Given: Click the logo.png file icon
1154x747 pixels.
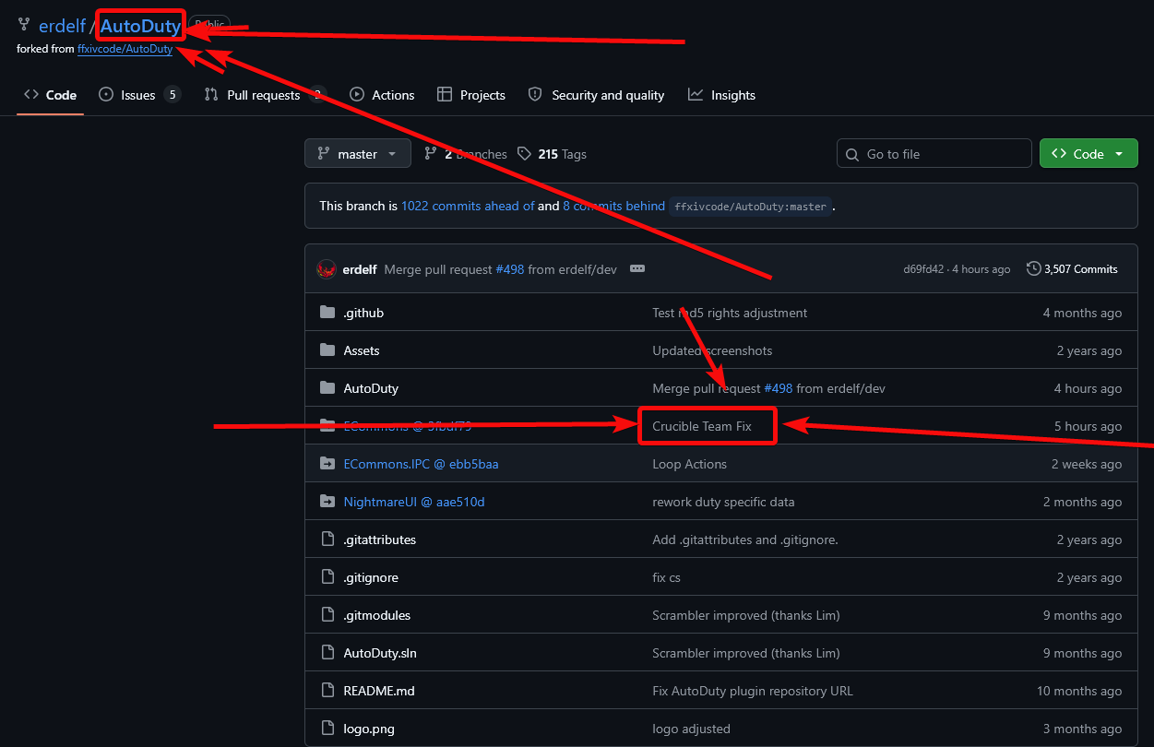Looking at the screenshot, I should point(327,729).
